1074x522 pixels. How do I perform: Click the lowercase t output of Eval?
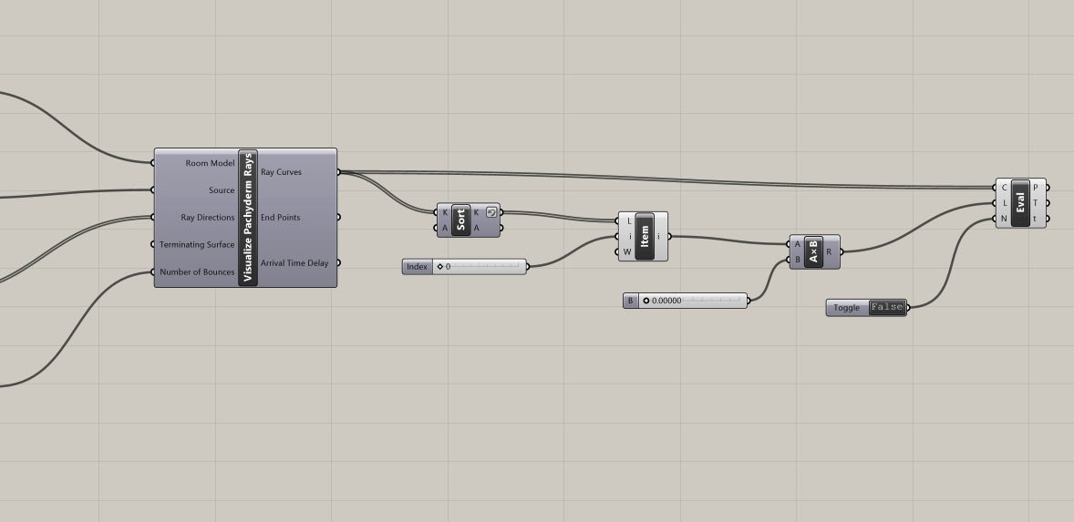coord(1035,219)
